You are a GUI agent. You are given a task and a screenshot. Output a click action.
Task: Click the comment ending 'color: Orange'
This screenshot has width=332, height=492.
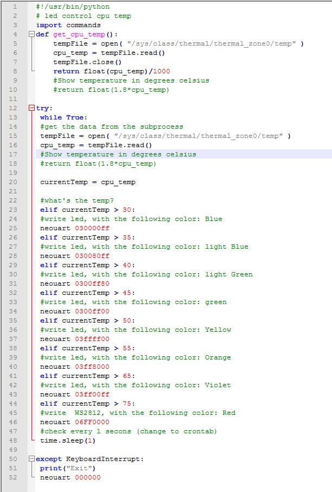point(136,357)
